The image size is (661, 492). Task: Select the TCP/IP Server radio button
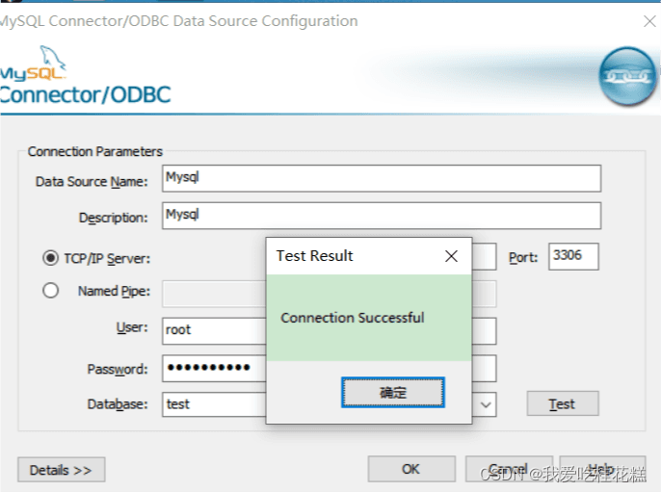[50, 258]
